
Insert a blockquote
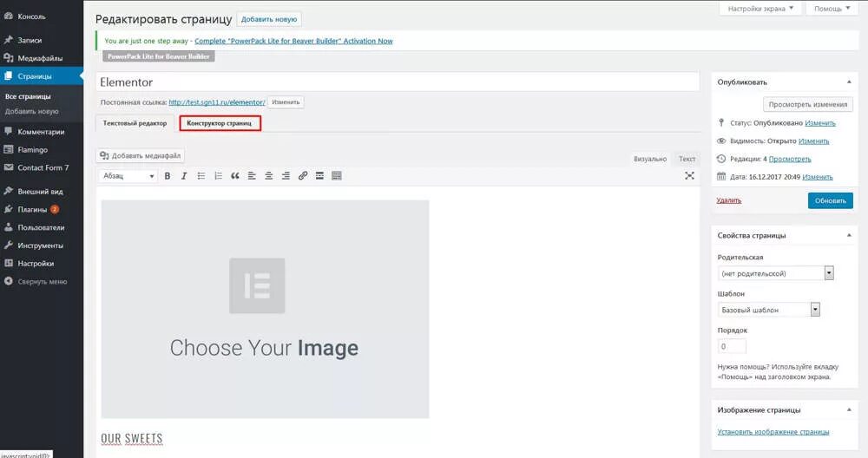pos(234,176)
